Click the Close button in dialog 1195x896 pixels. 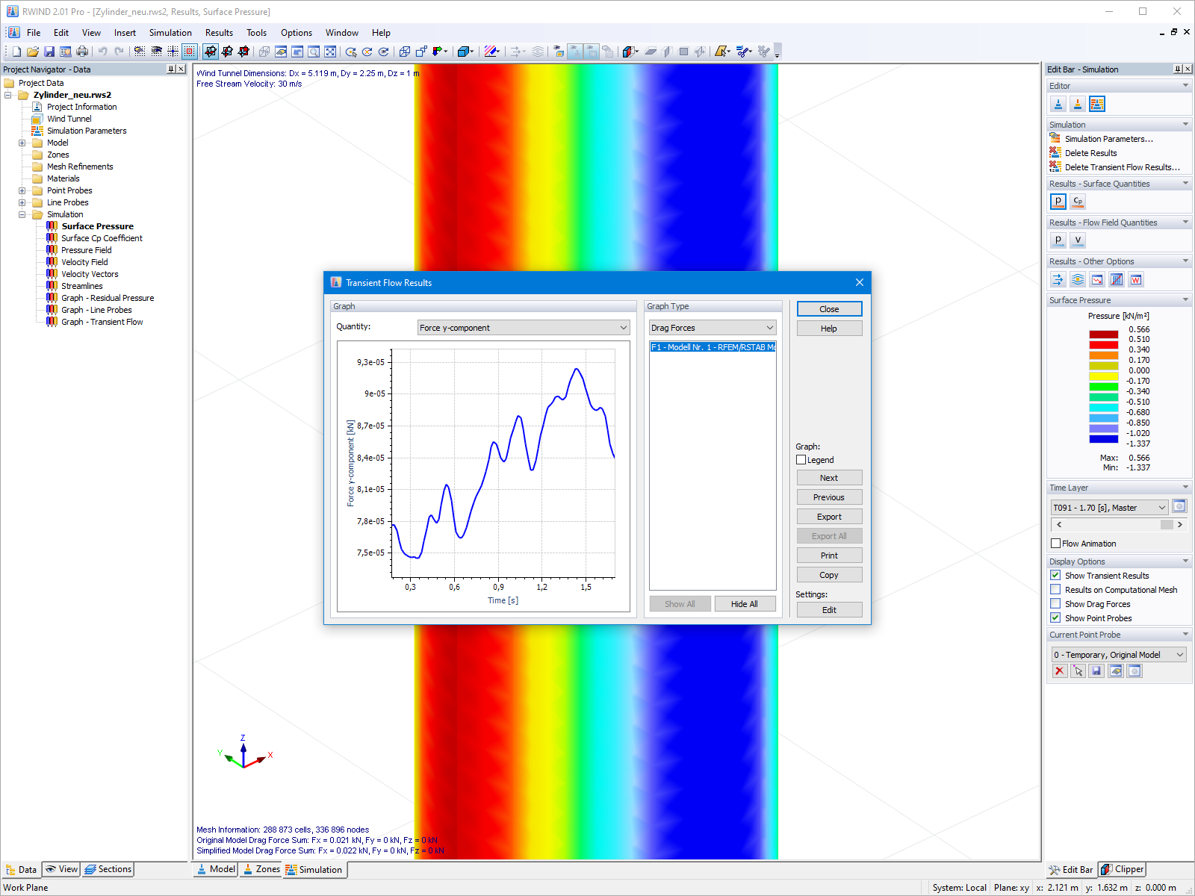click(829, 309)
